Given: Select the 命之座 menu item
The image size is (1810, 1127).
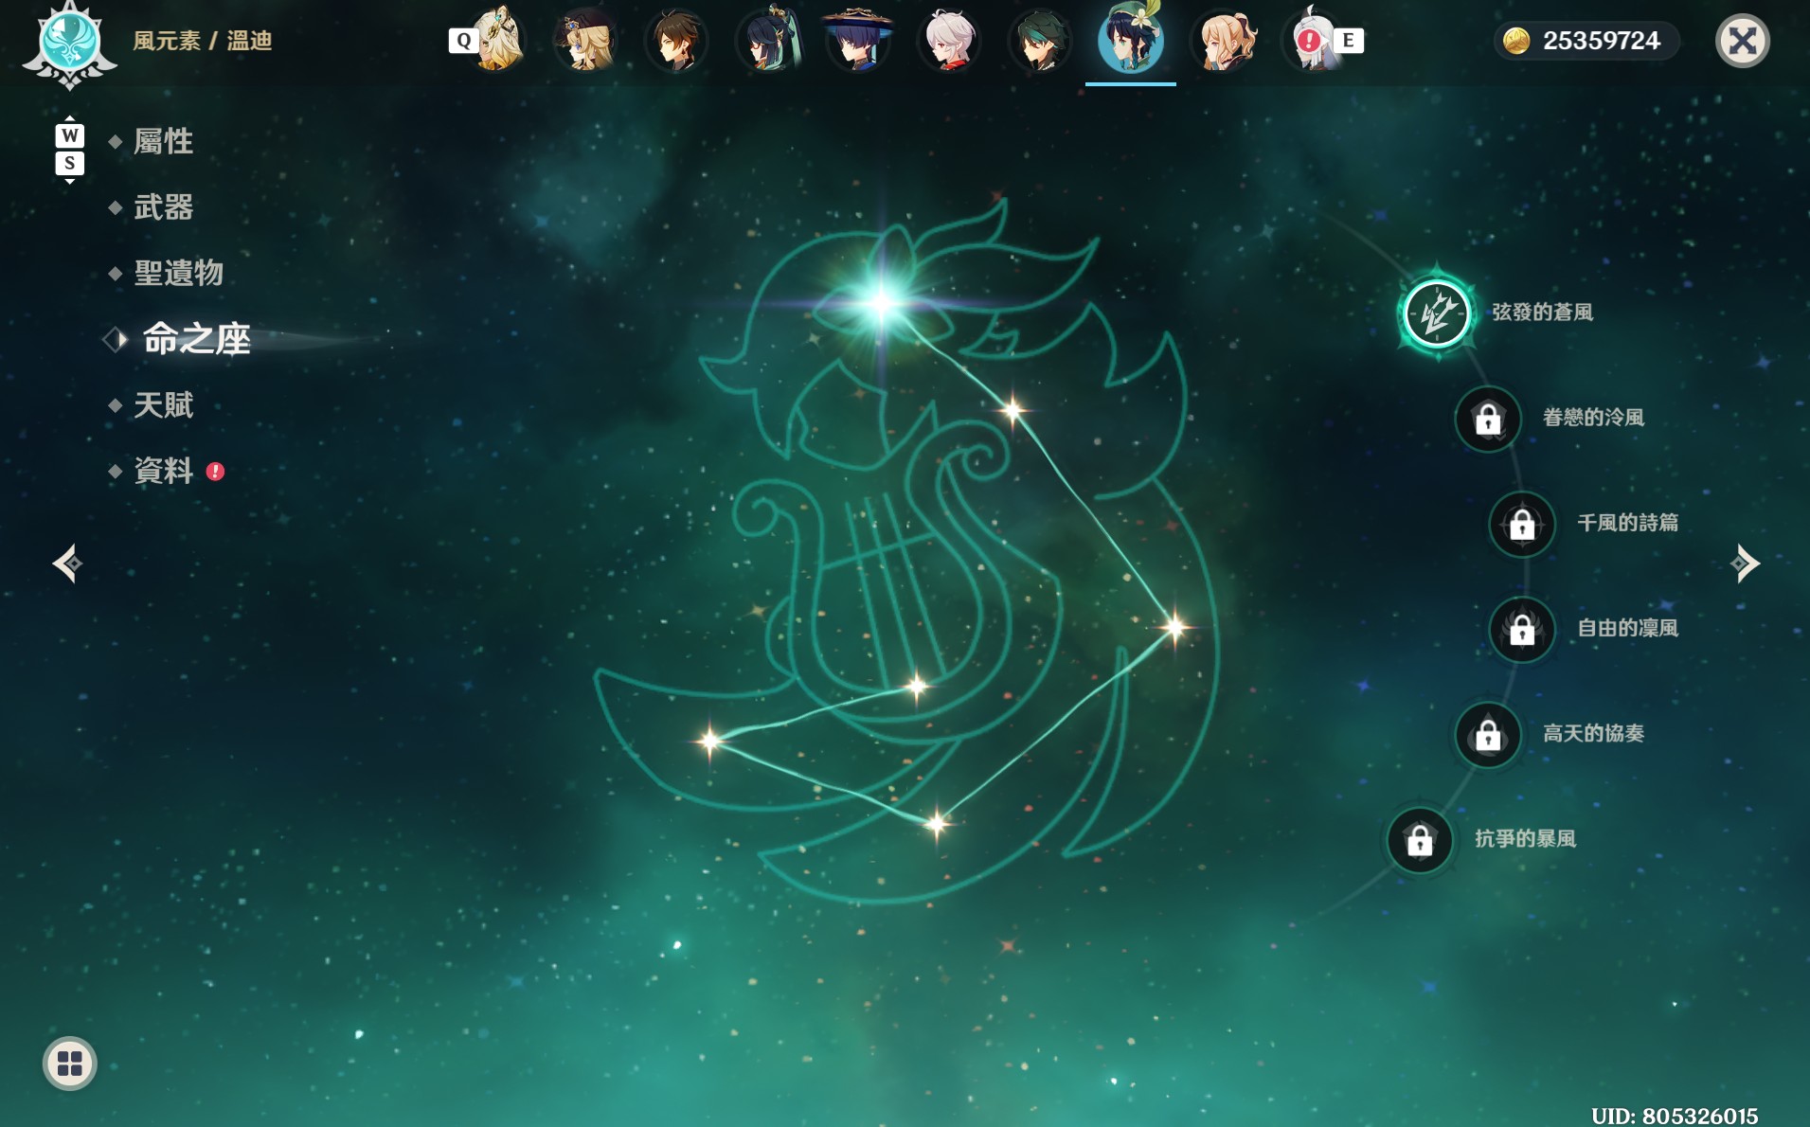Looking at the screenshot, I should 196,339.
